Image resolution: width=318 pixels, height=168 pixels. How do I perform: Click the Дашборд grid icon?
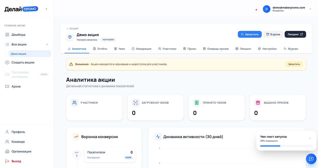(7, 35)
